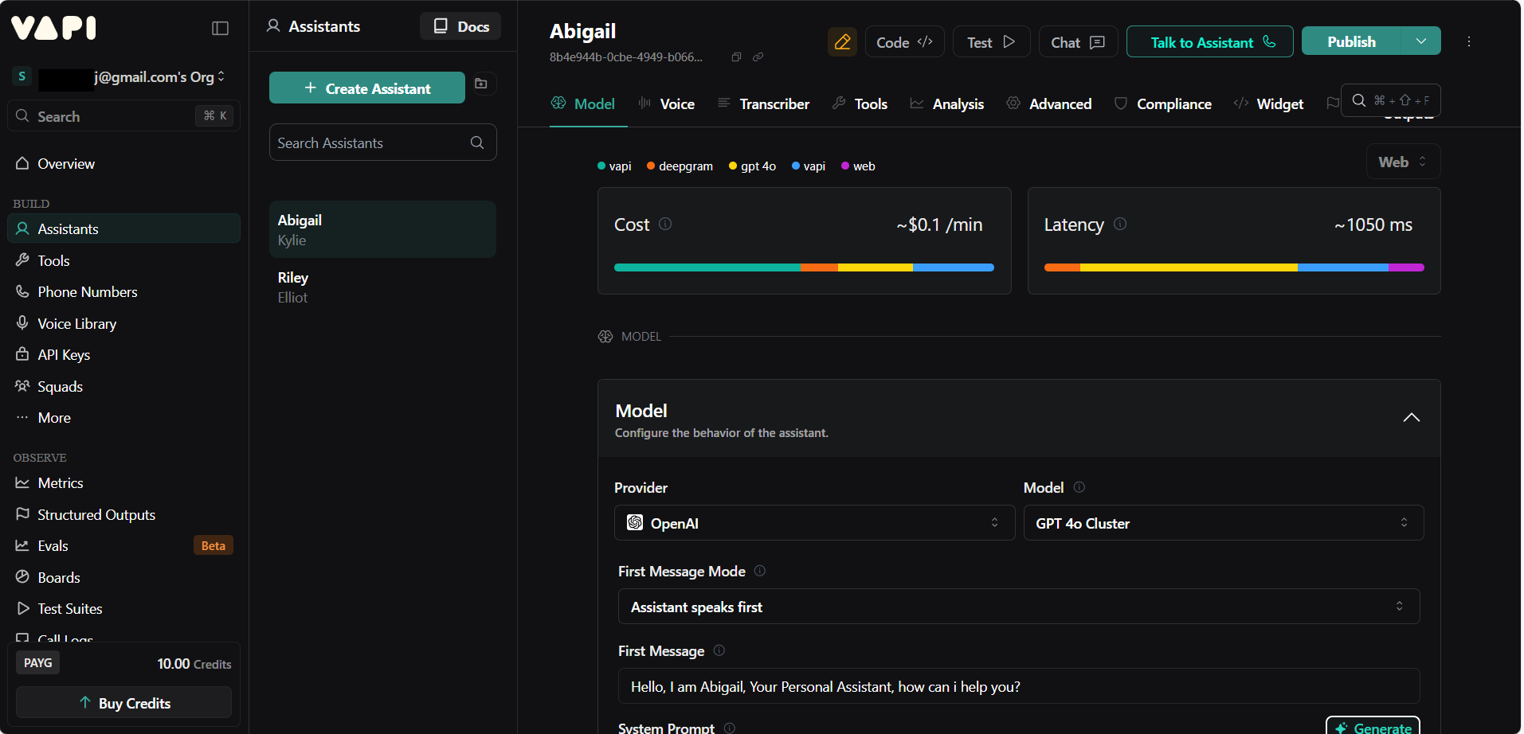The image size is (1524, 734).
Task: Click Buy Credits button
Action: [x=124, y=703]
